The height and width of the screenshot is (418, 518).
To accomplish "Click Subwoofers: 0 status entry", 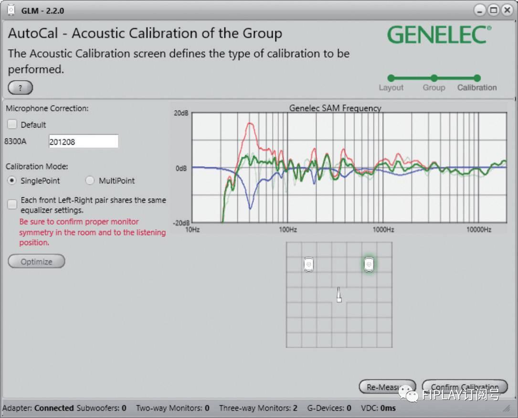I will 101,408.
